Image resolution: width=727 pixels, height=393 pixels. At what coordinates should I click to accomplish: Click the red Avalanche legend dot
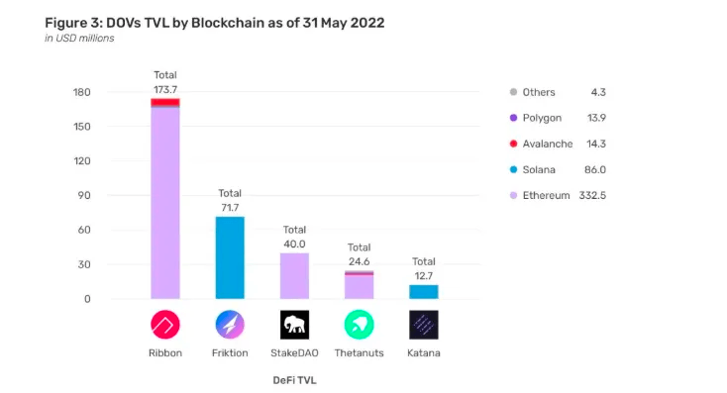tap(513, 144)
